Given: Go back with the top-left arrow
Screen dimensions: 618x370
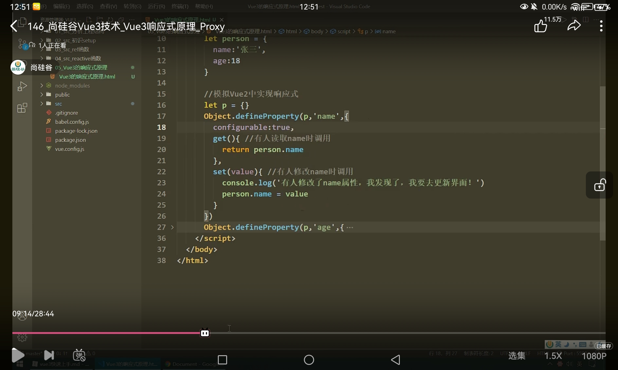Looking at the screenshot, I should point(14,26).
